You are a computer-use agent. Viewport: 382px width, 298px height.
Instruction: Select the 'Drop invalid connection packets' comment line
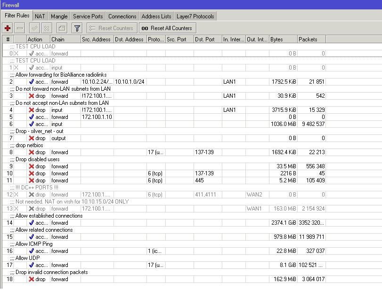52,272
